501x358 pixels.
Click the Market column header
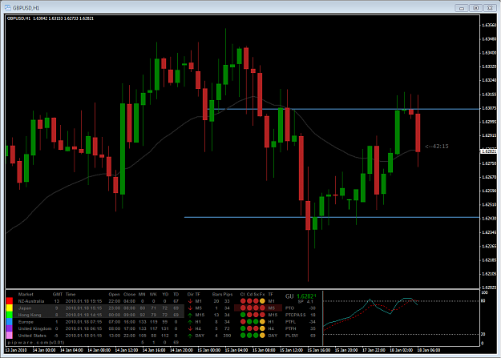[x=26, y=294]
